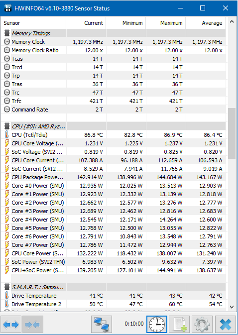Image resolution: width=238 pixels, height=335 pixels.
Task: Click the clock icon beside Trfc
Action: click(x=7, y=101)
